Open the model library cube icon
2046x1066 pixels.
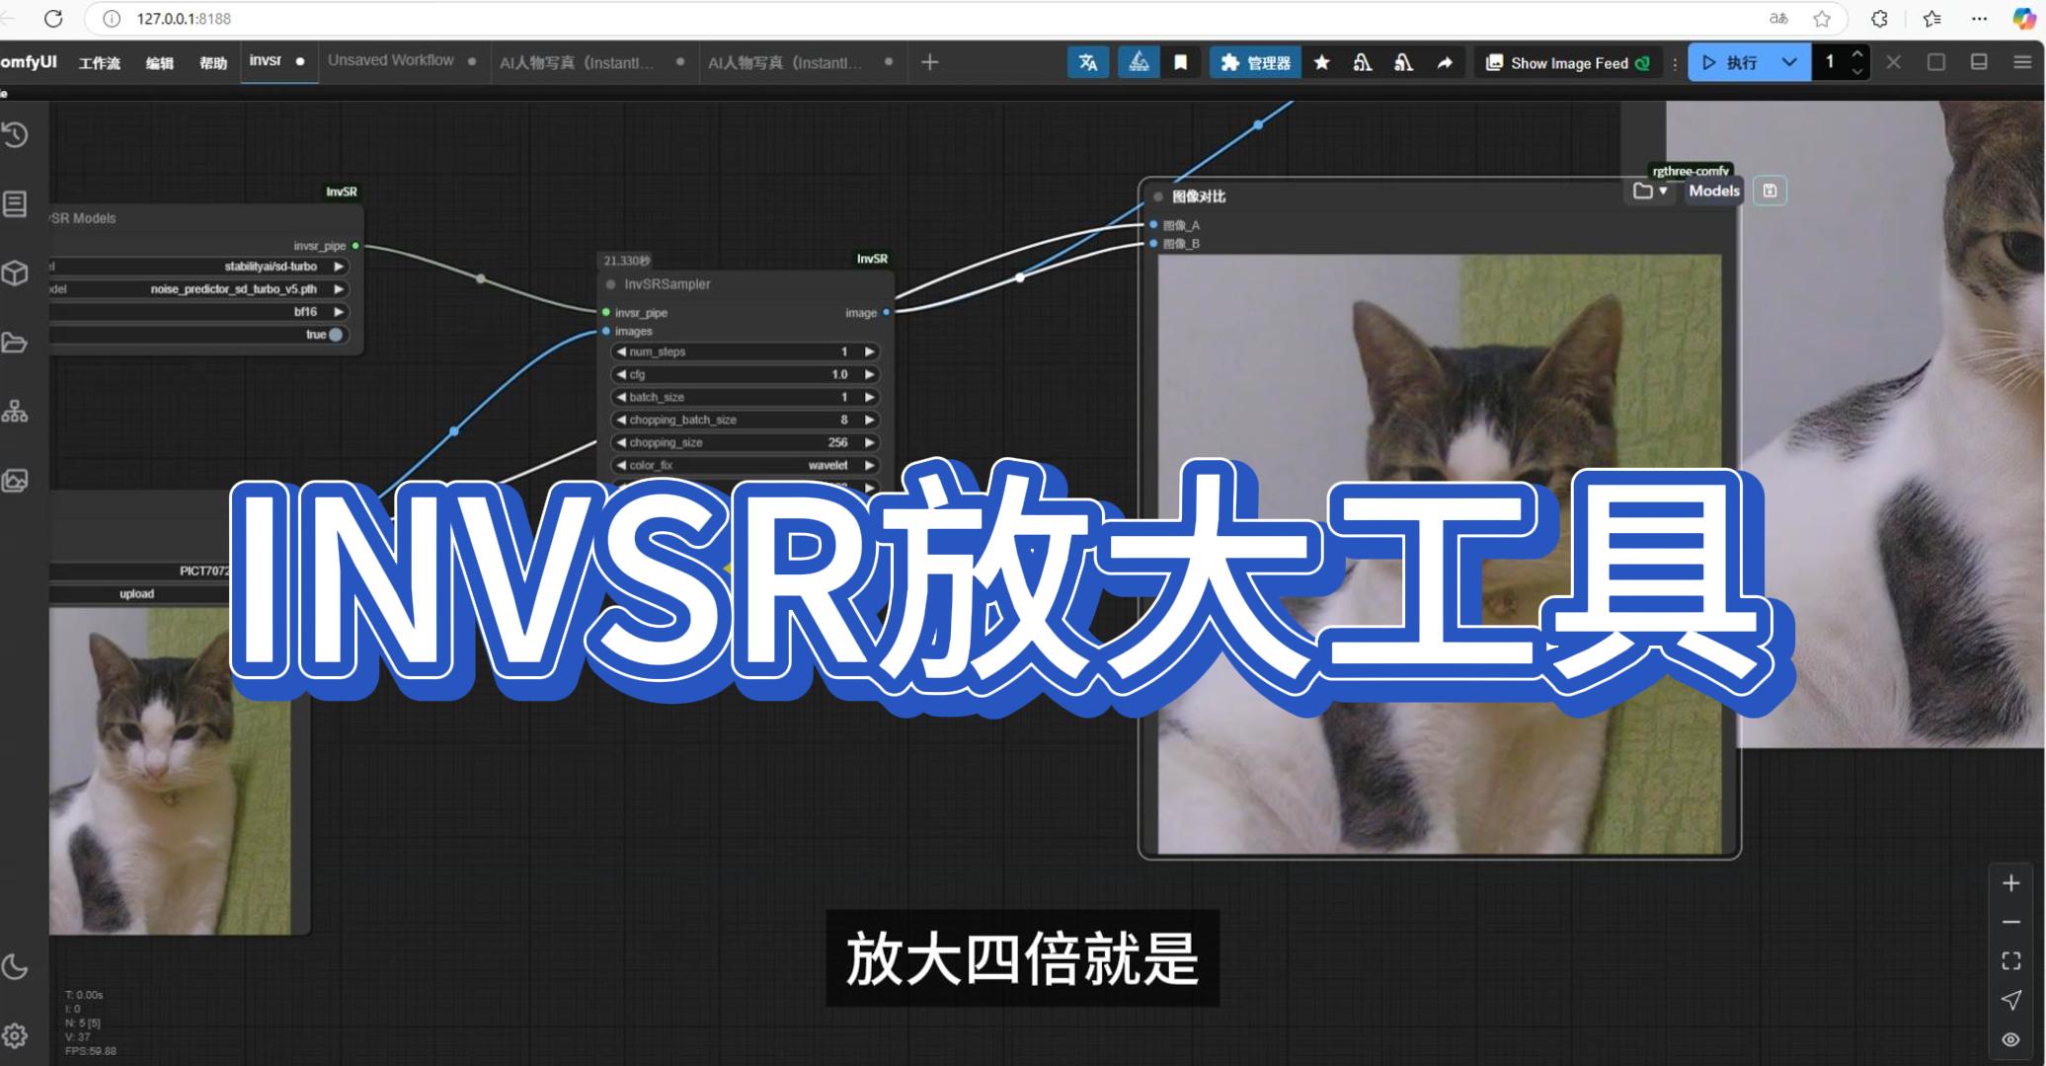(x=15, y=273)
